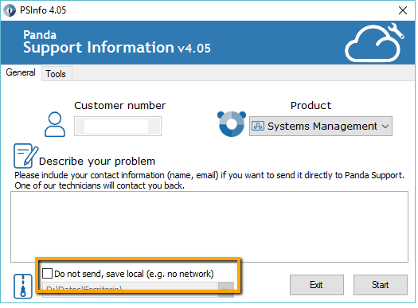Click the cloud with wrench logo

coord(374,42)
